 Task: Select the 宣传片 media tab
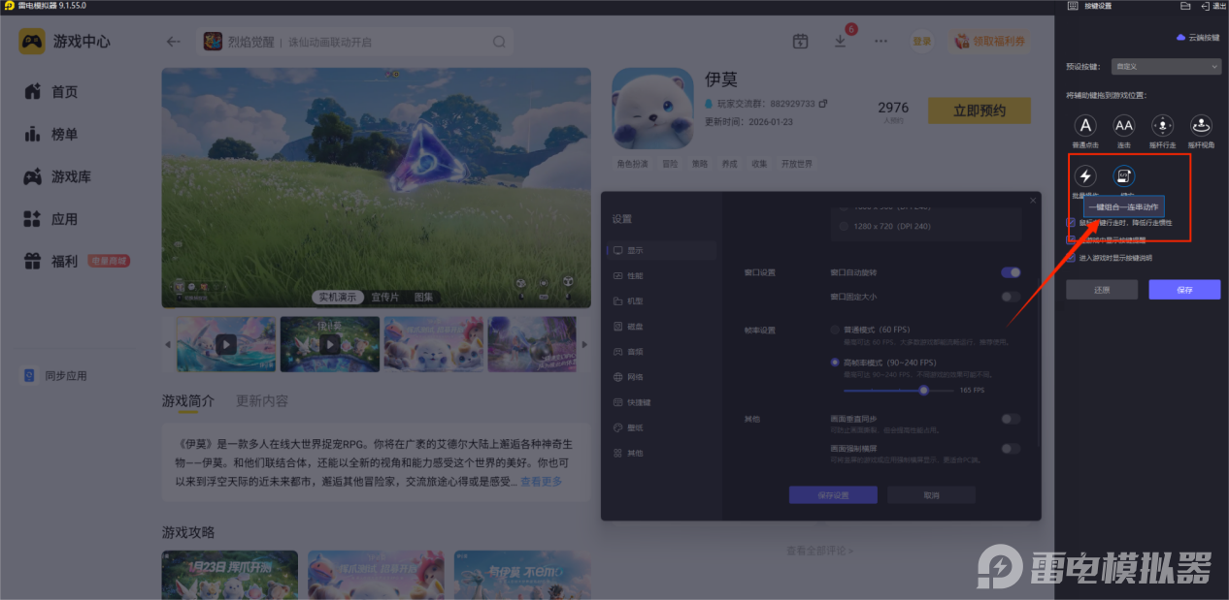(x=387, y=297)
